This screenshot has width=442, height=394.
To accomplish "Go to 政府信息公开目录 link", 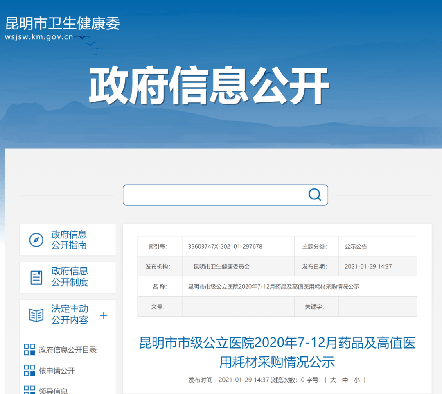I will pos(68,350).
